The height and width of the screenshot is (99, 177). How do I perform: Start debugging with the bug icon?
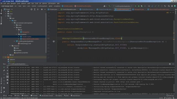[139, 6]
